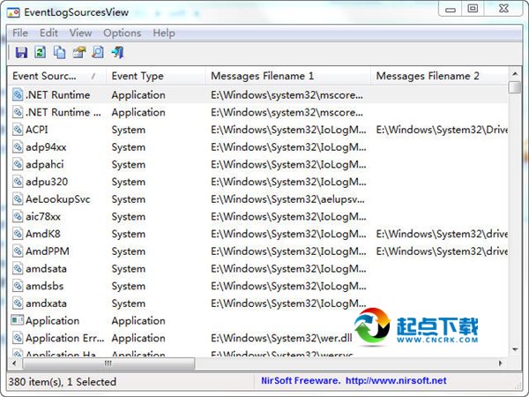
Task: Click the EventLogSourcesView title bar app icon
Action: pos(13,13)
